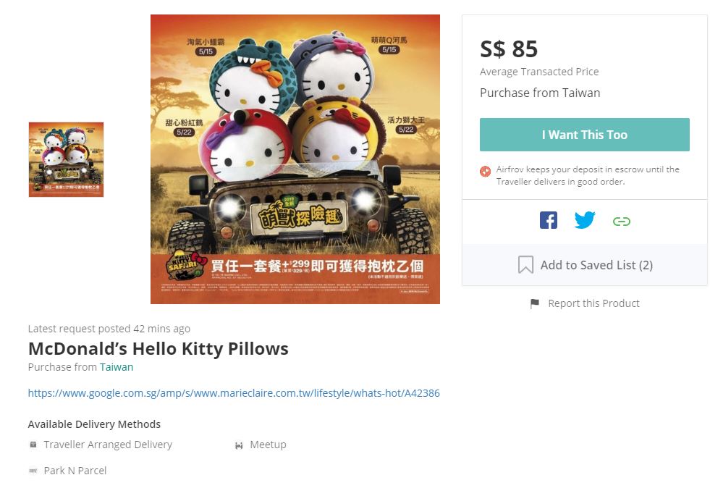Click the large Hello Kitty product image

click(295, 159)
